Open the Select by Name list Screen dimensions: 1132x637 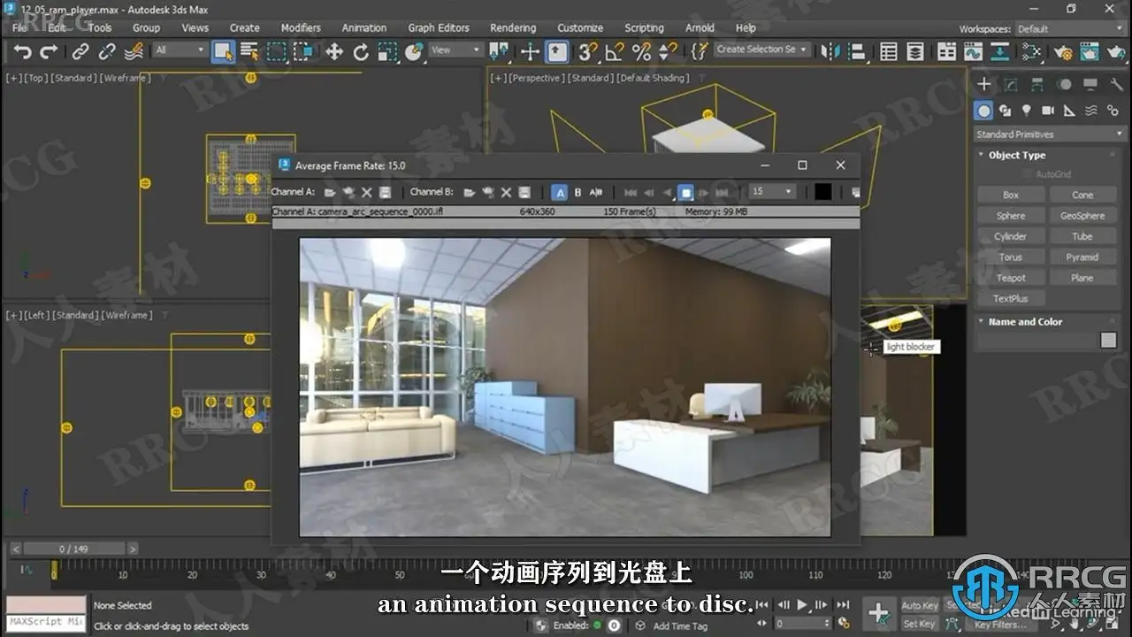point(249,51)
